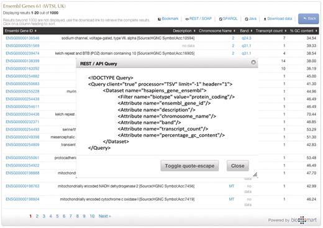This screenshot has height=228, width=323.
Task: Click MT chromosome in ENSG00000198763 row
Action: pyautogui.click(x=232, y=186)
